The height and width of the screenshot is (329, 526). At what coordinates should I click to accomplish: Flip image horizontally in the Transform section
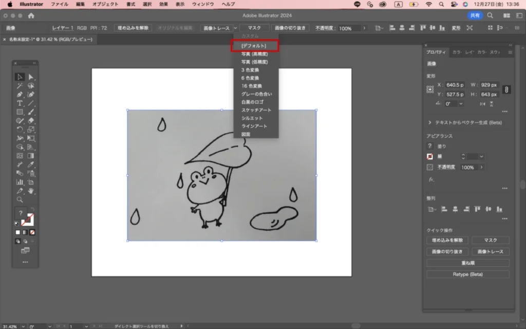(x=482, y=104)
